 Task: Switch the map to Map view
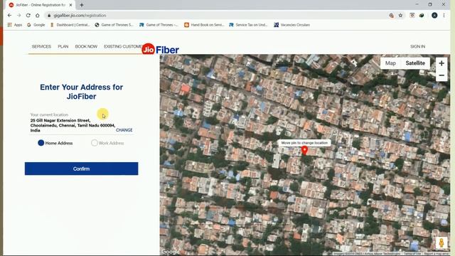[x=390, y=63]
